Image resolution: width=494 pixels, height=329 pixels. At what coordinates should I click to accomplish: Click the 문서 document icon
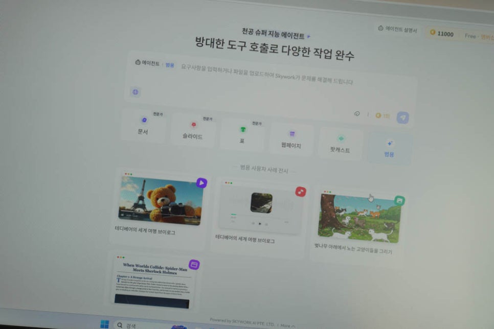pos(144,120)
